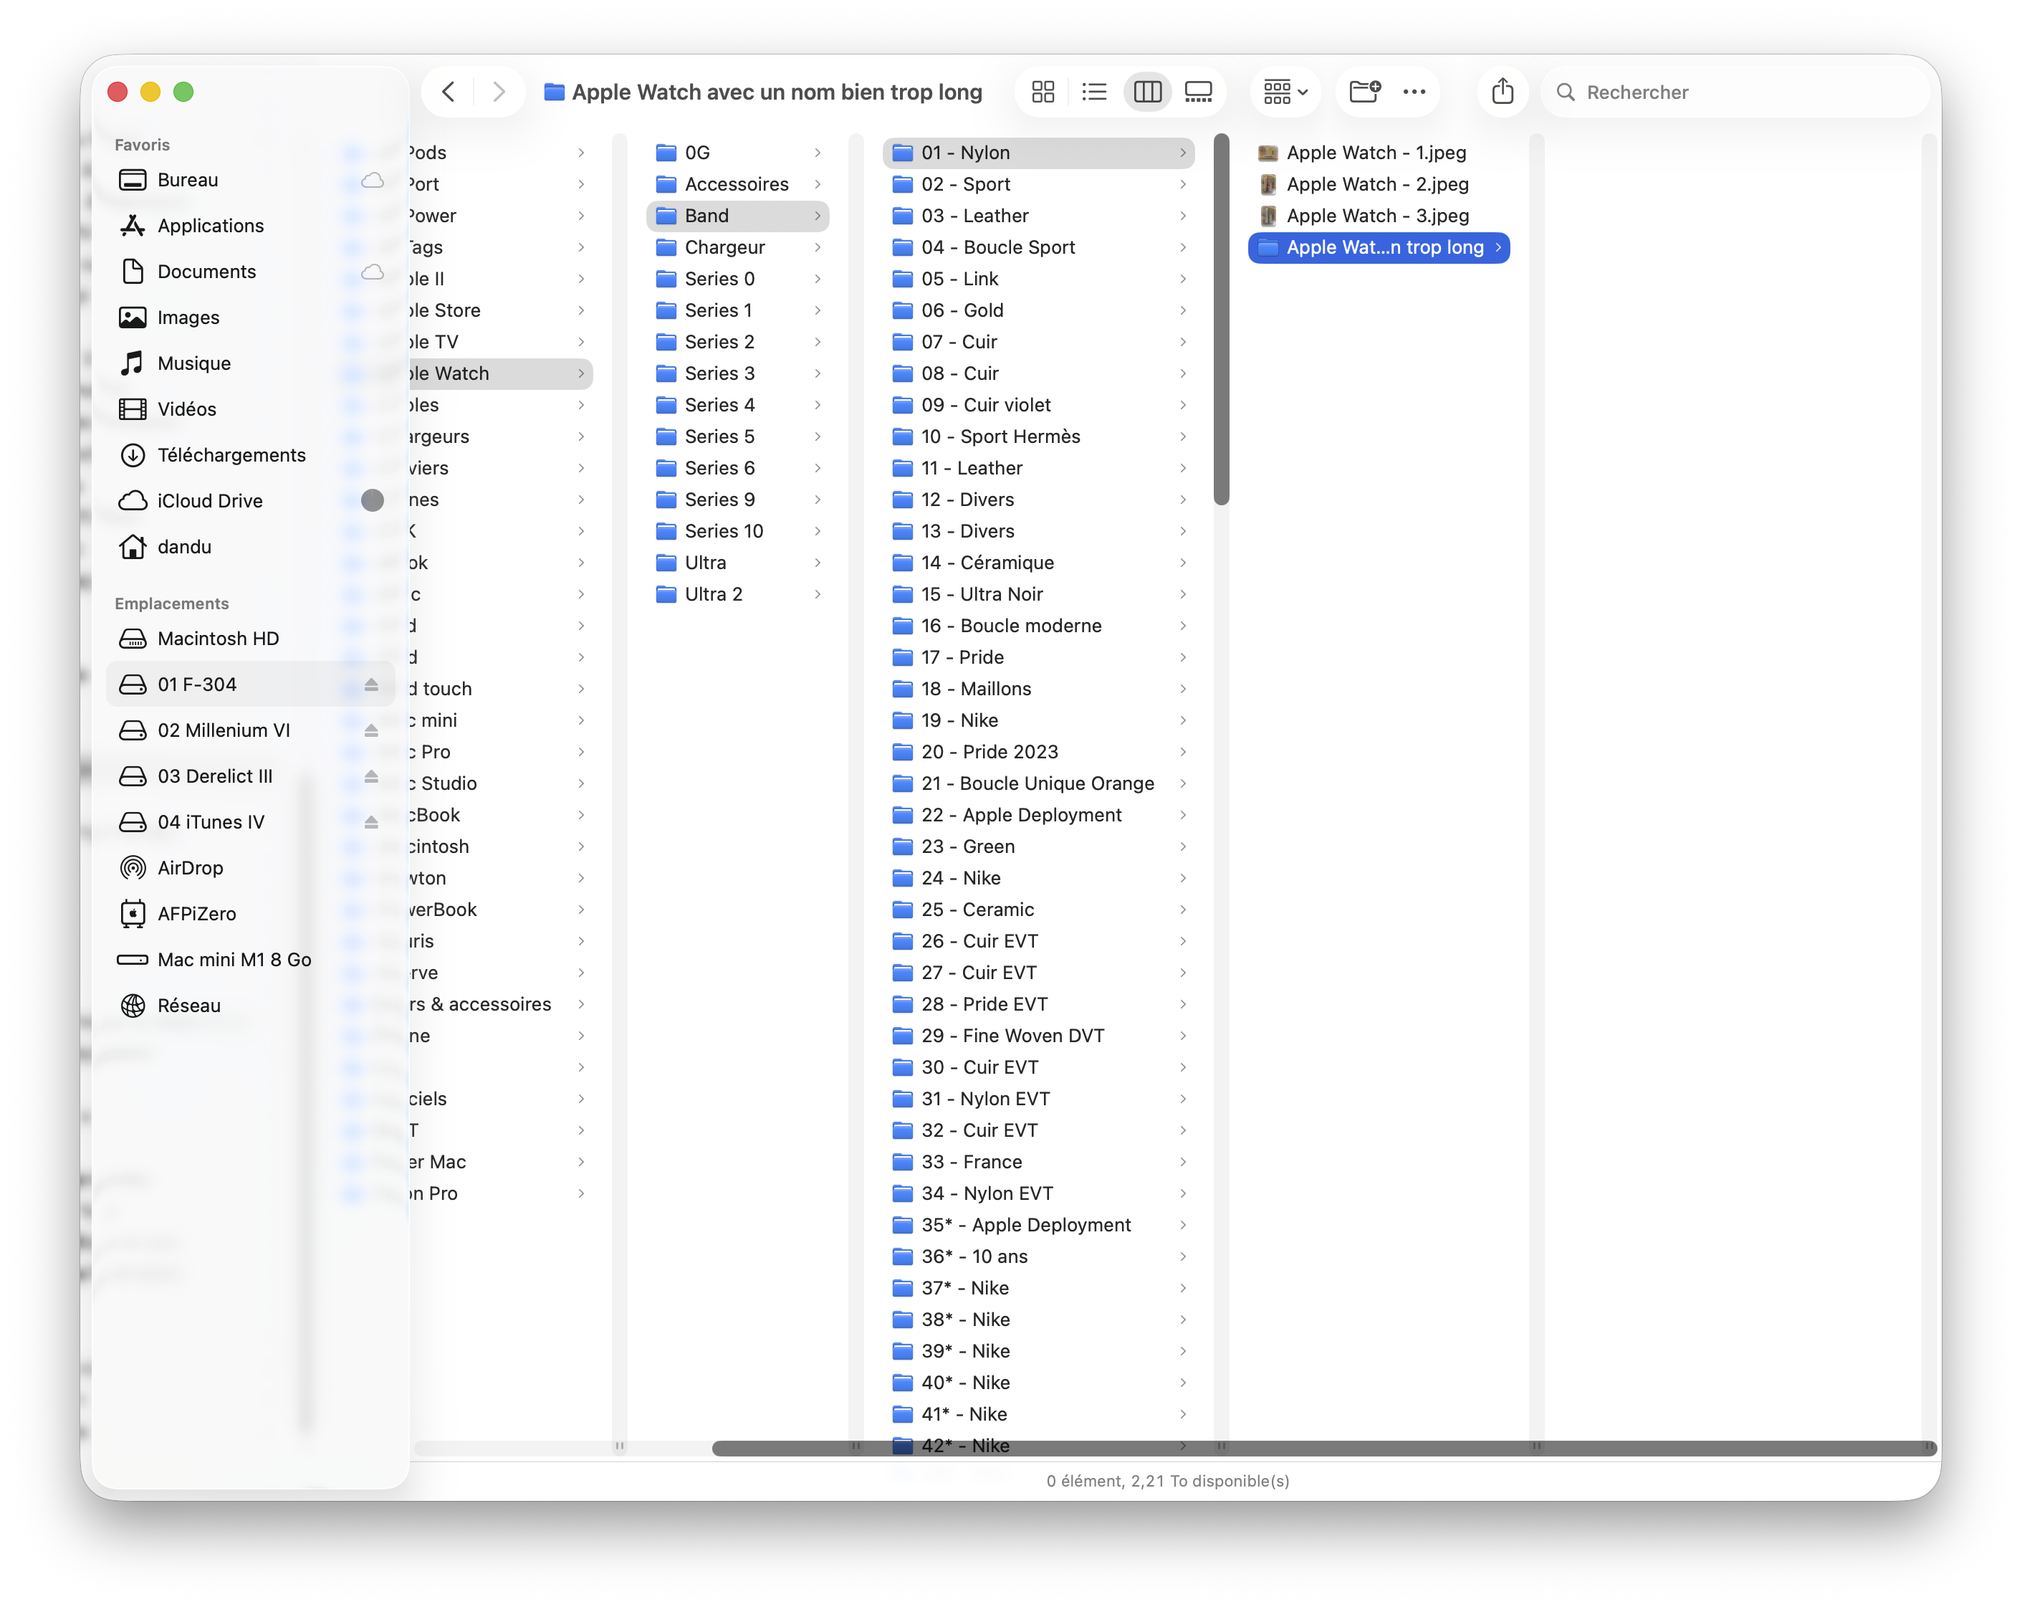
Task: Select the Chargeur folder
Action: click(724, 248)
